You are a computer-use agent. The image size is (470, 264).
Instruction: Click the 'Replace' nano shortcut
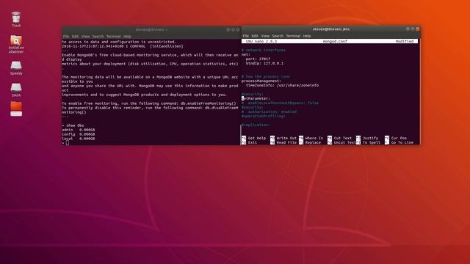(310, 143)
